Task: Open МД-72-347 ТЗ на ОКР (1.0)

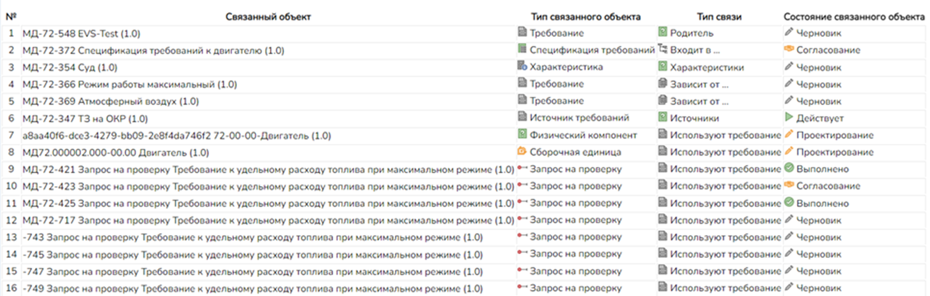Action: pos(85,118)
